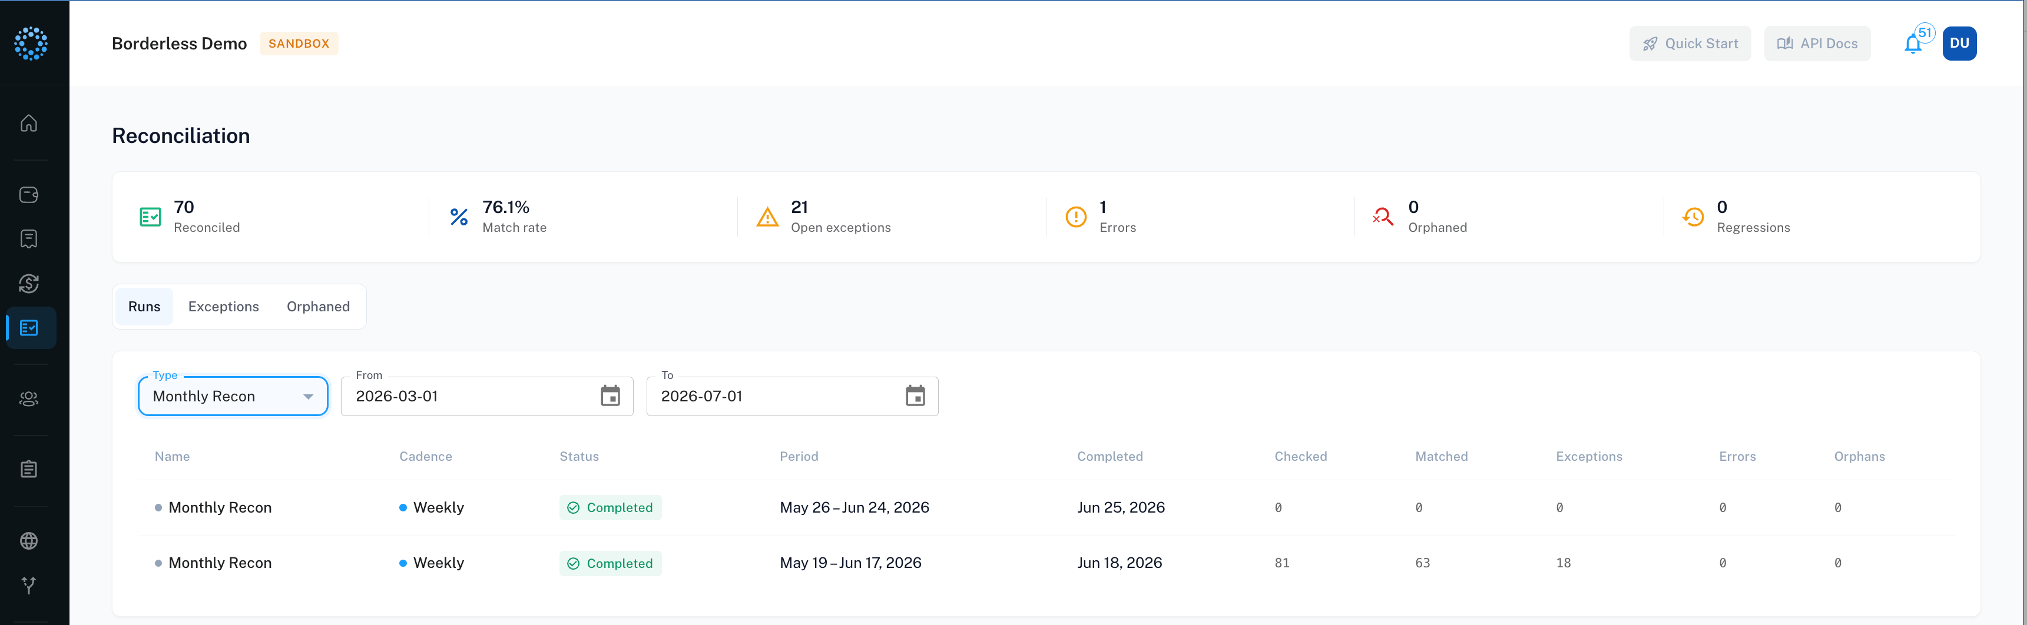Open the receipt sidebar icon
Image resolution: width=2027 pixels, height=625 pixels.
coord(29,239)
